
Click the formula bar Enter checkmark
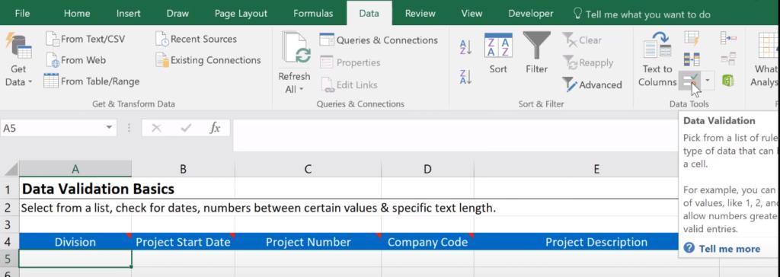tap(186, 129)
